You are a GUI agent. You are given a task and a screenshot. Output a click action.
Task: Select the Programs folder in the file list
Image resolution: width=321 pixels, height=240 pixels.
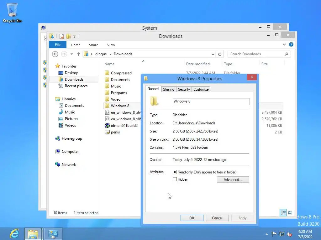119,92
